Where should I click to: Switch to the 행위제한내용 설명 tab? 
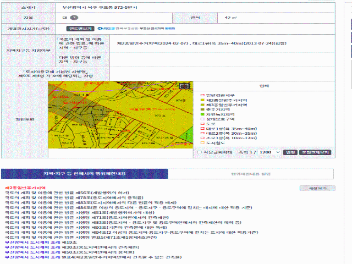point(251,174)
